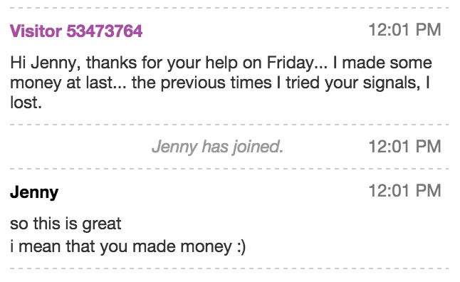Image resolution: width=460 pixels, height=282 pixels.
Task: Click the word 'money' in Jenny's reply
Action: (x=207, y=247)
